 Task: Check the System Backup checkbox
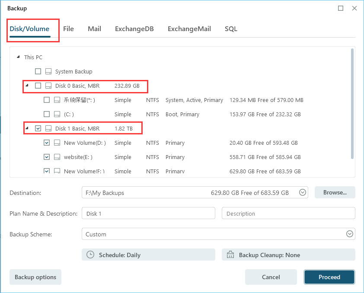(x=38, y=72)
